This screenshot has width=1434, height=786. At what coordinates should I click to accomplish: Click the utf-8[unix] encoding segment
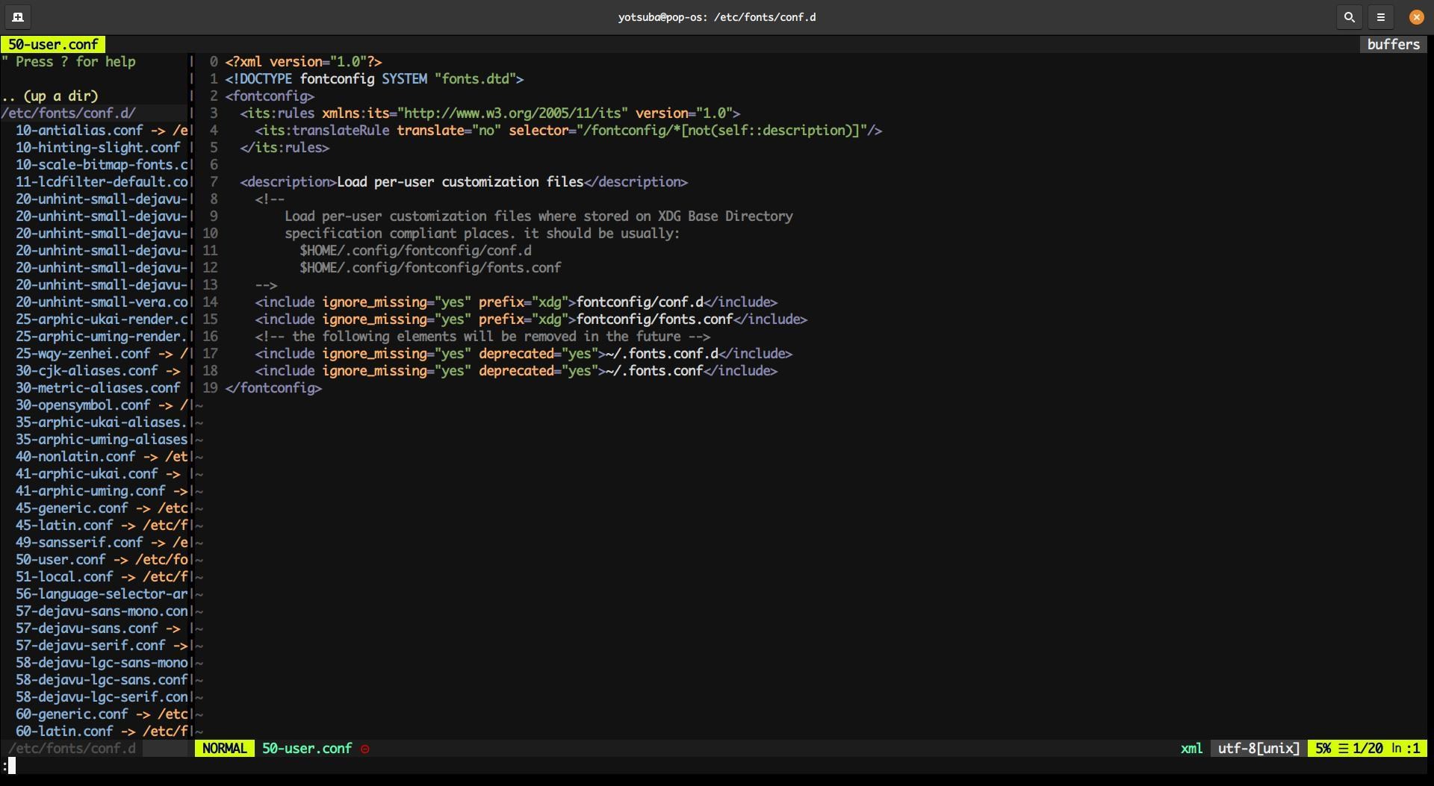pyautogui.click(x=1258, y=748)
